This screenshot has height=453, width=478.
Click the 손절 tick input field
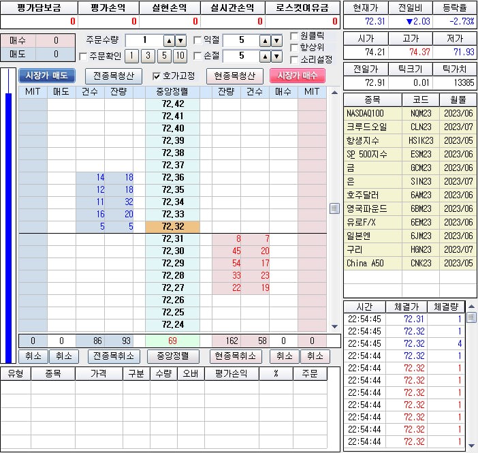pyautogui.click(x=241, y=56)
